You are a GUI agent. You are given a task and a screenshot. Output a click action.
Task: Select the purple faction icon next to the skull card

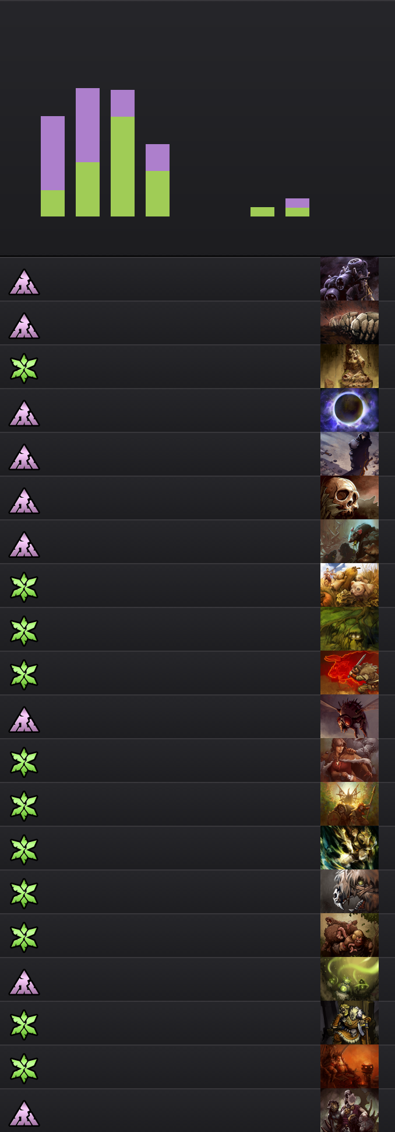pyautogui.click(x=24, y=501)
